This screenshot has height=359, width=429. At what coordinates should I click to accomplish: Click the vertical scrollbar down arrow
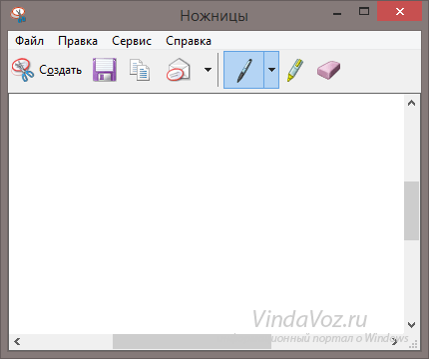coord(411,324)
